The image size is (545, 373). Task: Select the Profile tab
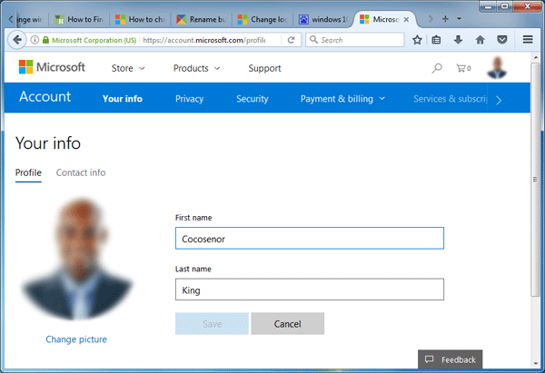(x=28, y=172)
